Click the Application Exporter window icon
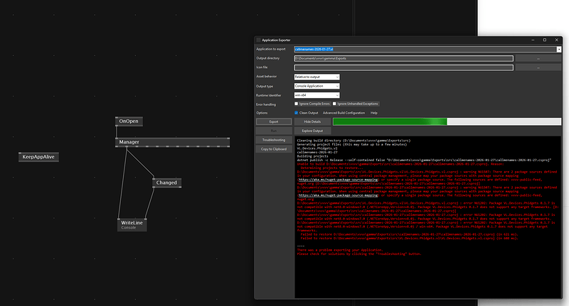Screen dimensions: 569x306 [x=258, y=40]
